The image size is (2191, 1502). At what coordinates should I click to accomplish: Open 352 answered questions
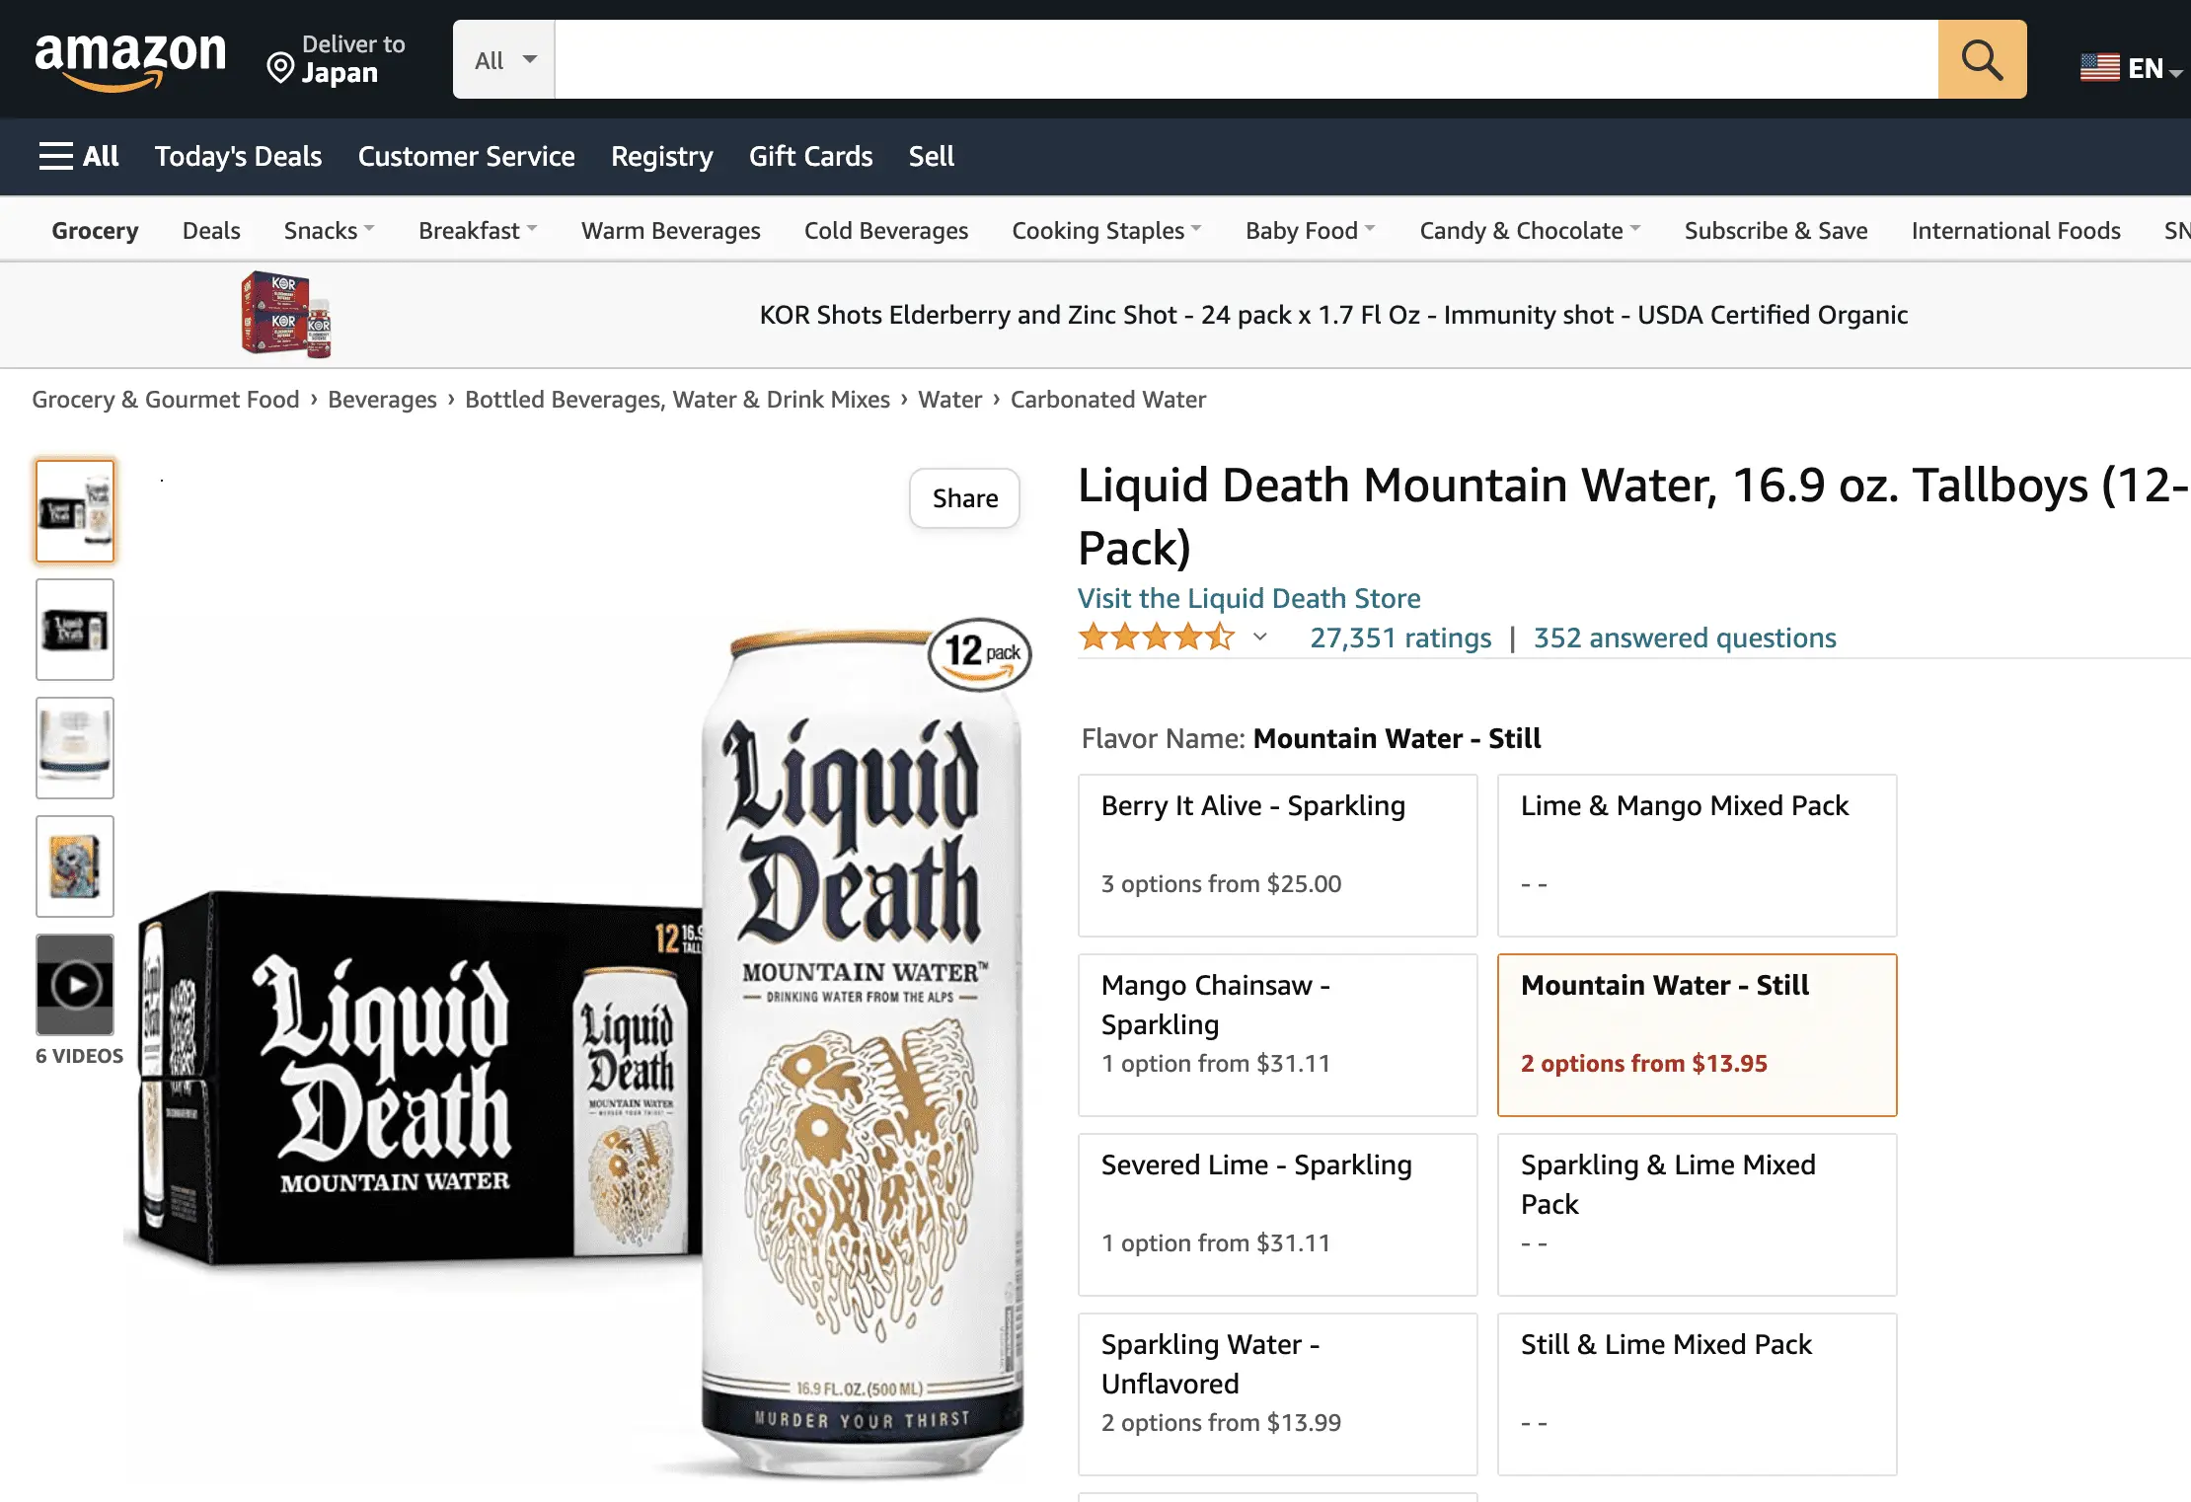point(1685,638)
